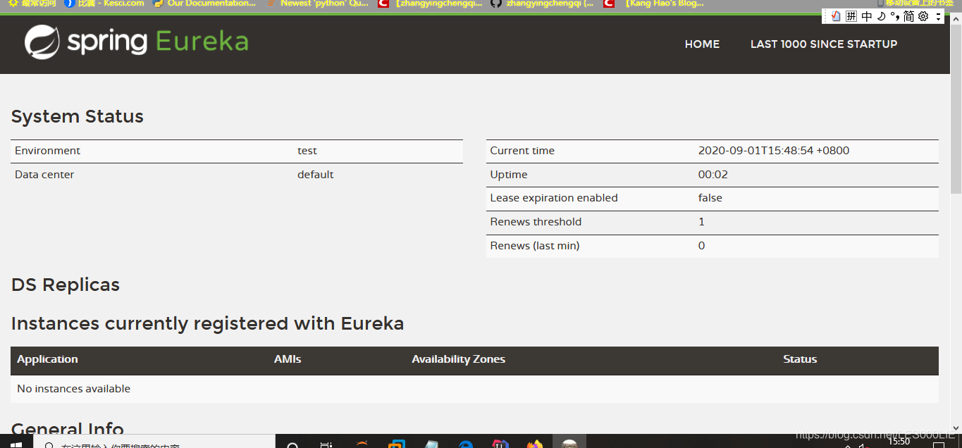962x448 pixels.
Task: Select the lease expiration value false
Action: [x=710, y=198]
